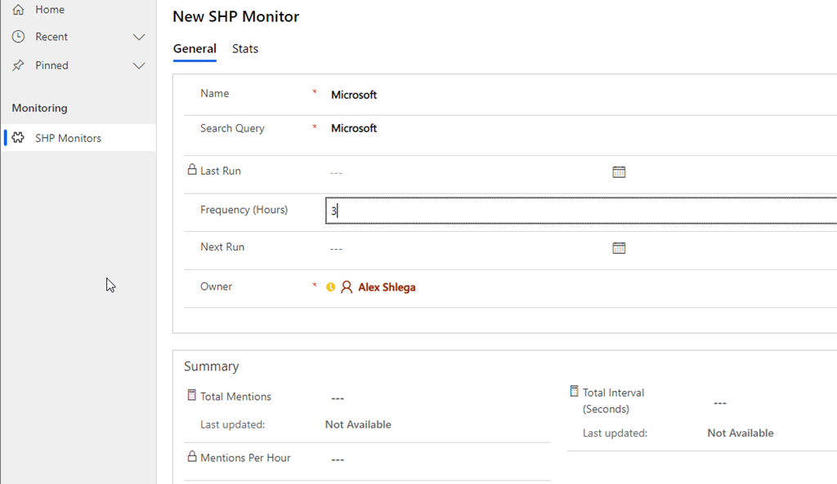Viewport: 837px width, 484px height.
Task: Click the person icon beside Alex Shlega
Action: point(347,287)
